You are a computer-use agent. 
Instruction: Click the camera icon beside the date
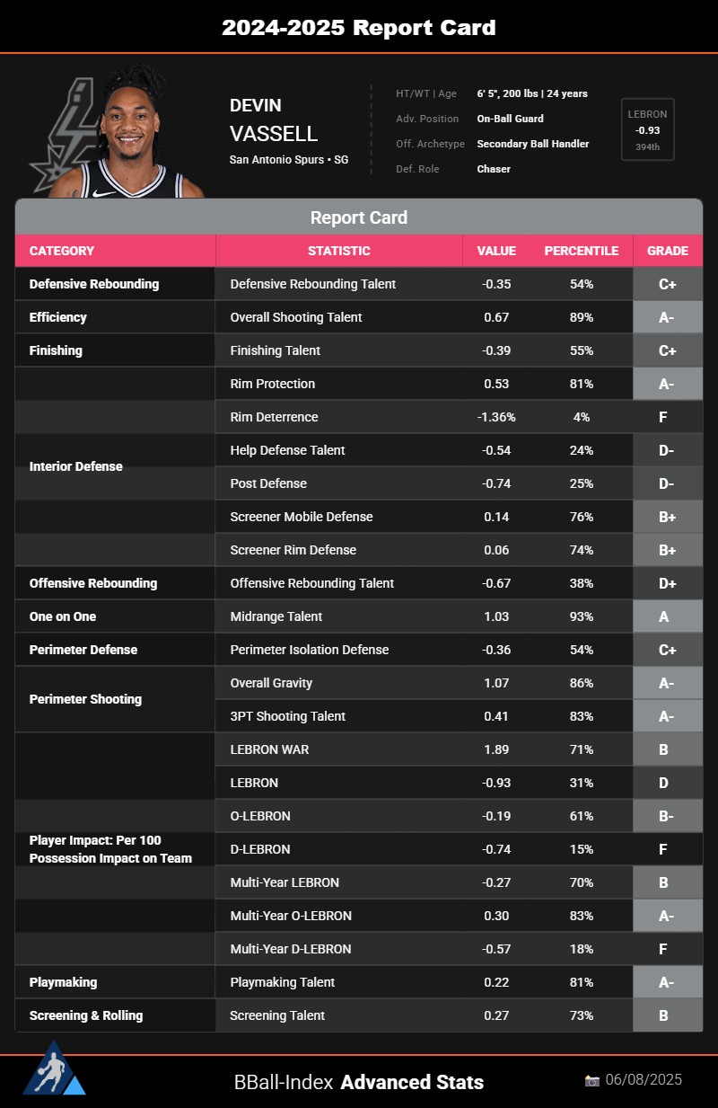[591, 1080]
